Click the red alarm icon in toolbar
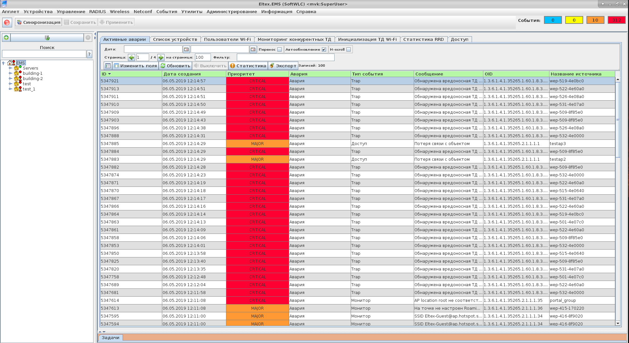Image resolution: width=629 pixels, height=343 pixels. [7, 23]
